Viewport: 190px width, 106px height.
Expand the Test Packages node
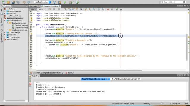[x=5, y=32]
